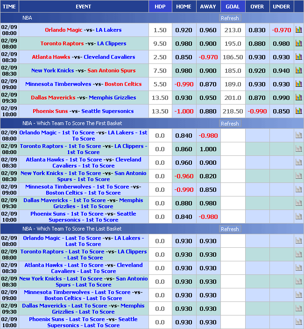Click the HDP column header
This screenshot has height=329, width=304.
click(160, 7)
